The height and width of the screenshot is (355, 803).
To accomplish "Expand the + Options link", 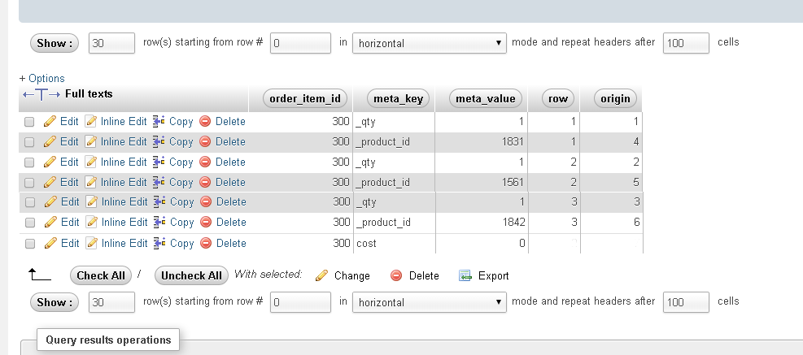I will coord(41,79).
